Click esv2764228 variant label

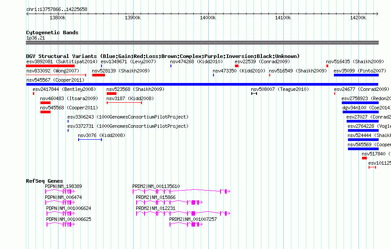coord(369,126)
